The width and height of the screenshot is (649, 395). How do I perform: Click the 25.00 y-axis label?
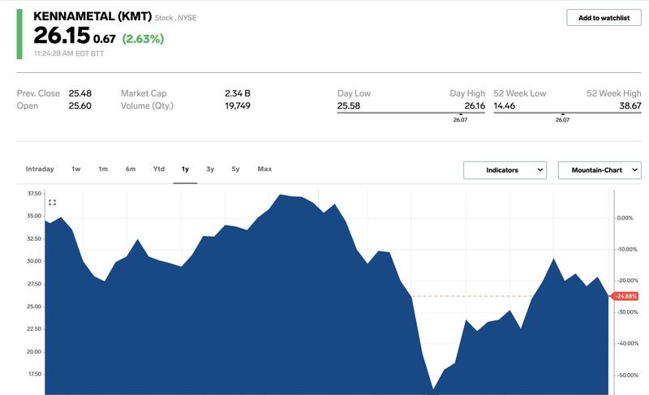tap(34, 307)
